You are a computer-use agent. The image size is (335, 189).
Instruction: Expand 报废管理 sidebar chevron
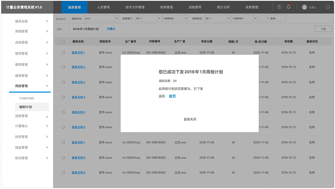tap(47, 147)
